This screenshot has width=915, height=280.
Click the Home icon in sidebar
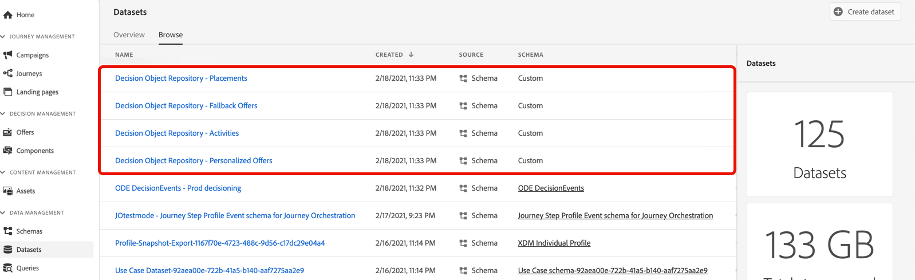(8, 15)
